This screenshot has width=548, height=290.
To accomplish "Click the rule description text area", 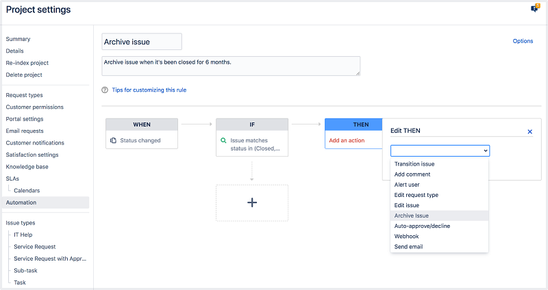I will pos(231,66).
